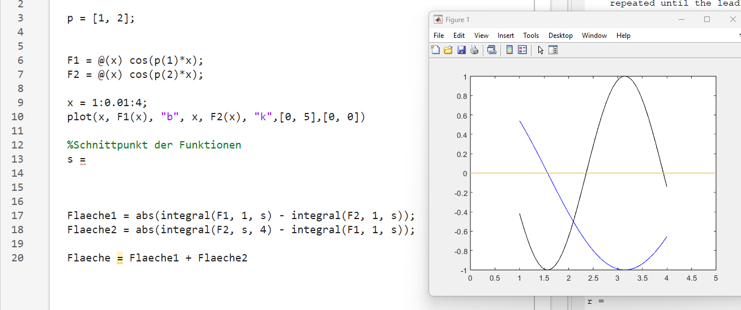Open the Insert menu in Figure 1
Screen dimensions: 741x310
pos(506,35)
